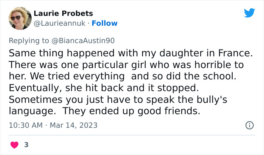Click the like count number 3

[x=26, y=145]
